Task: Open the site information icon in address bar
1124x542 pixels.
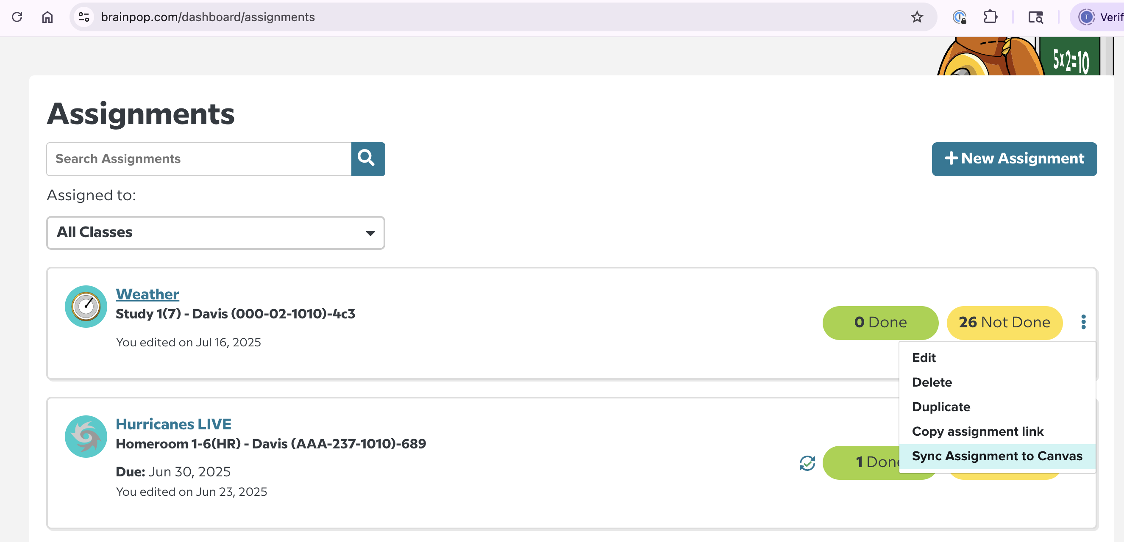Action: click(x=84, y=17)
